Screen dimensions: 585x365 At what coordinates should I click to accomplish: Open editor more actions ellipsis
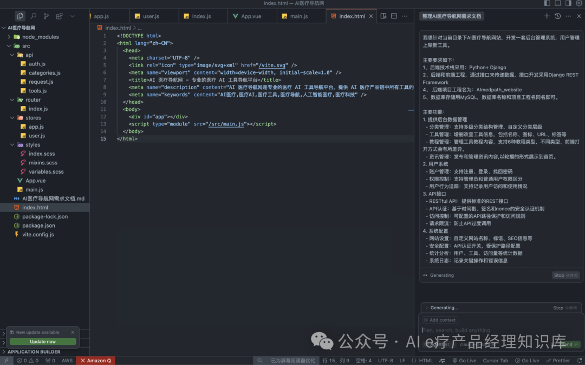(405, 16)
